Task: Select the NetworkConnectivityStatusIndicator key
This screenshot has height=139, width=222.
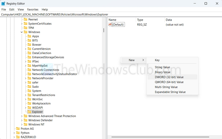Action: pos(55,74)
